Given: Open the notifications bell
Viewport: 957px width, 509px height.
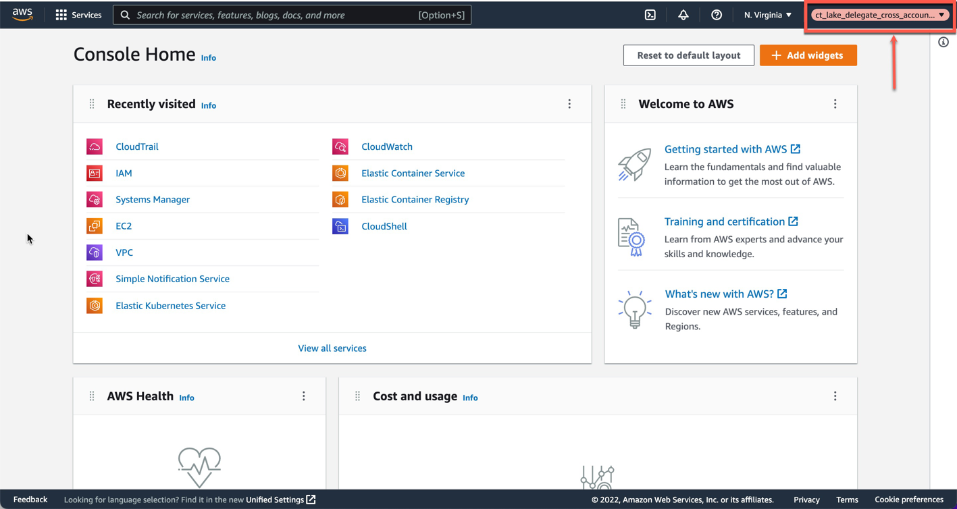Looking at the screenshot, I should click(x=683, y=14).
